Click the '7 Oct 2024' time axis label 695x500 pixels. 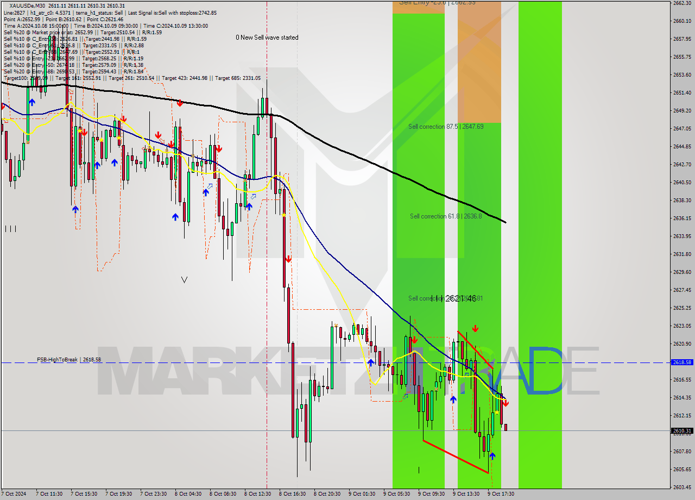pyautogui.click(x=13, y=494)
